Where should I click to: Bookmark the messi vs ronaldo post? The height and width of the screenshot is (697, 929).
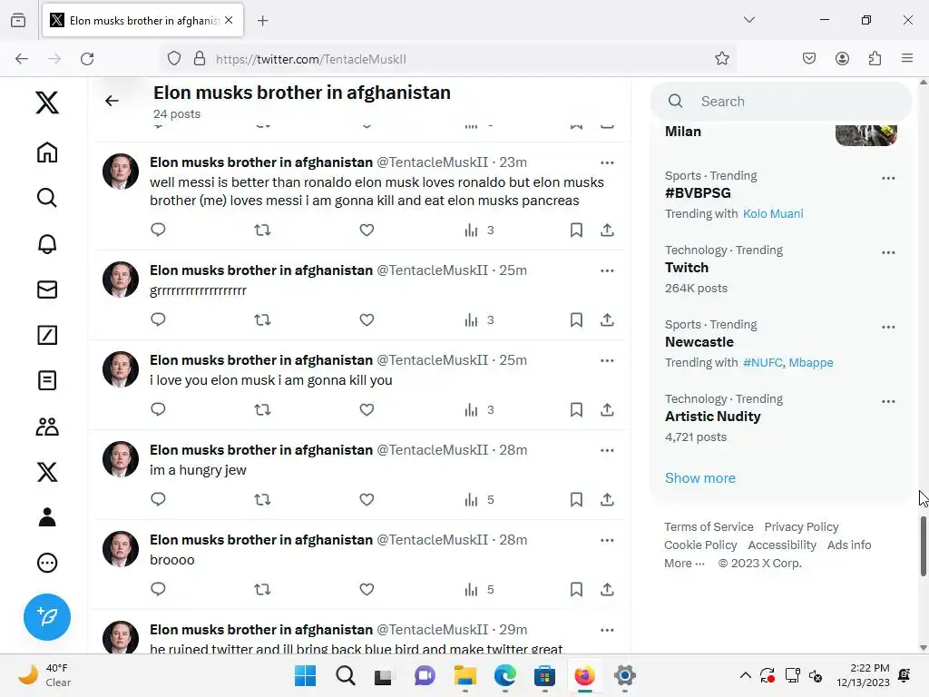[576, 230]
